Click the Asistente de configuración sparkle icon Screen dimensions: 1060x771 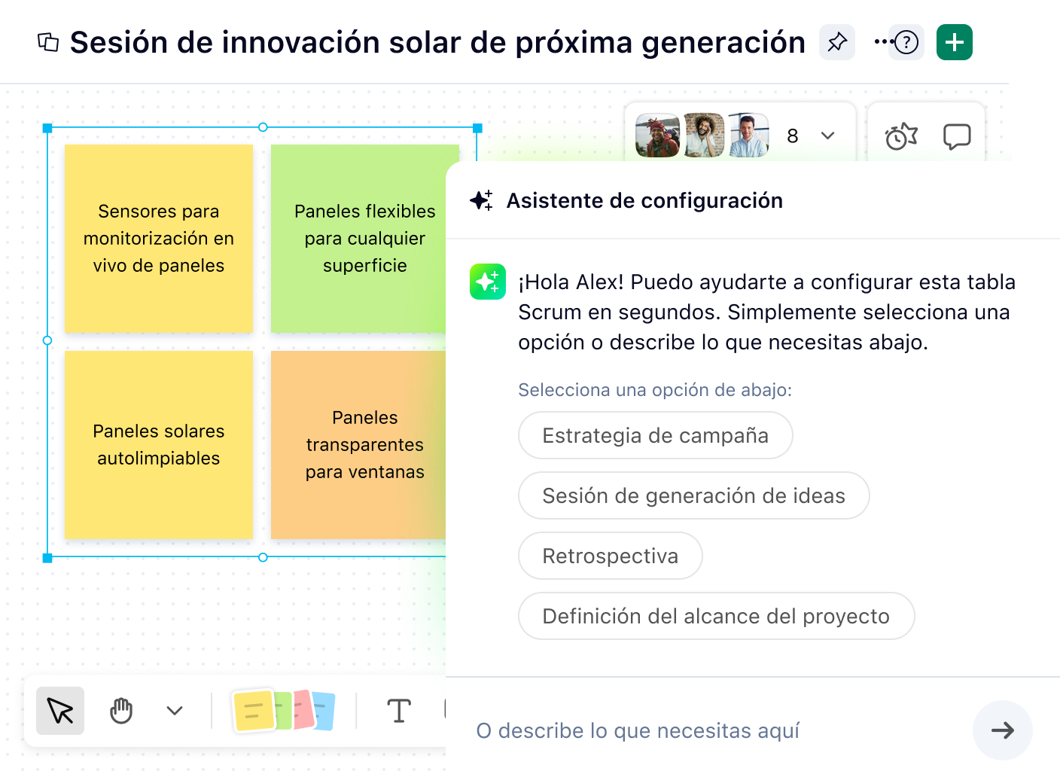click(x=483, y=200)
